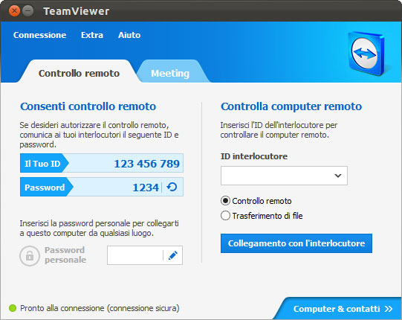Select the Controllo remoto radio button
This screenshot has height=320, width=402.
point(225,201)
